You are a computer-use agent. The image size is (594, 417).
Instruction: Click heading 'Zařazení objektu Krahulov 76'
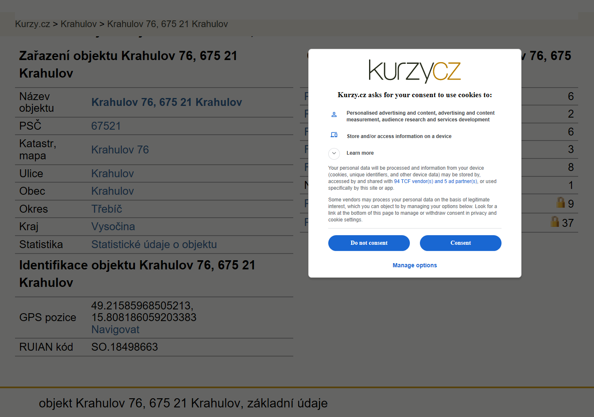(128, 64)
